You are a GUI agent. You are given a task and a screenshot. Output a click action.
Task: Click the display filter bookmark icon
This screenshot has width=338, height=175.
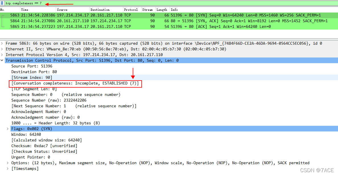coord(2,3)
